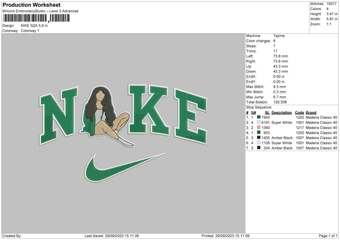This screenshot has width=340, height=240.
Task: Click the 'Stop Sequence:' heading
Action: (259, 108)
